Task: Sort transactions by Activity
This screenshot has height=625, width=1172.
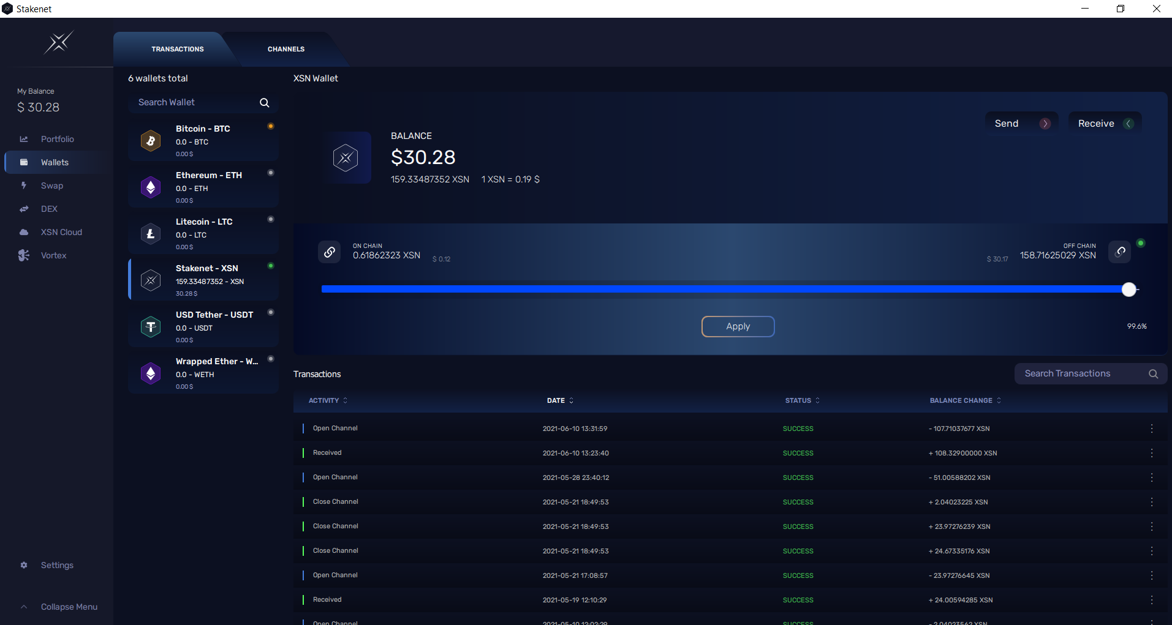Action: pos(328,400)
